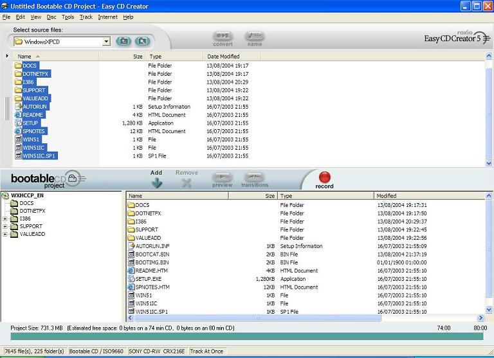Open the Edit menu

coord(21,17)
